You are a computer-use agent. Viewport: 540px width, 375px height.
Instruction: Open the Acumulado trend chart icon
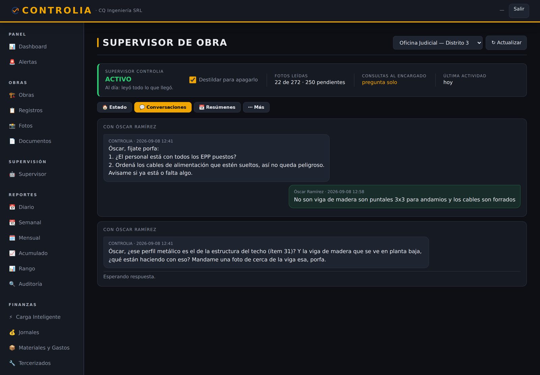pyautogui.click(x=12, y=253)
